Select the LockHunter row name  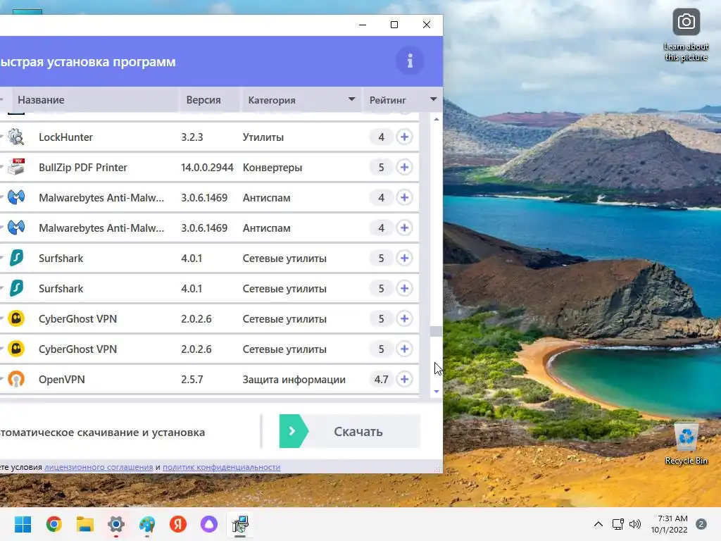(65, 137)
